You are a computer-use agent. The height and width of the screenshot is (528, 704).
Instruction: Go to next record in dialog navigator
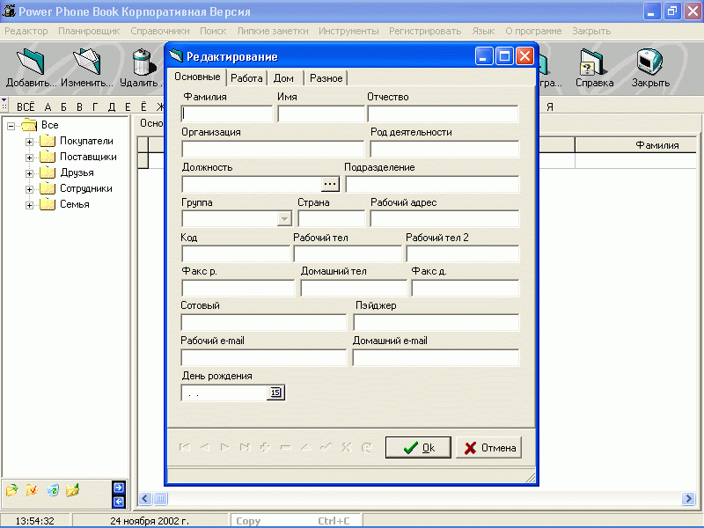pyautogui.click(x=225, y=447)
